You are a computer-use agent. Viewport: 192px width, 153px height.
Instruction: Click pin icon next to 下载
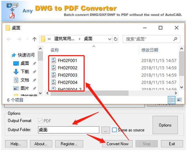pyautogui.click(x=34, y=72)
